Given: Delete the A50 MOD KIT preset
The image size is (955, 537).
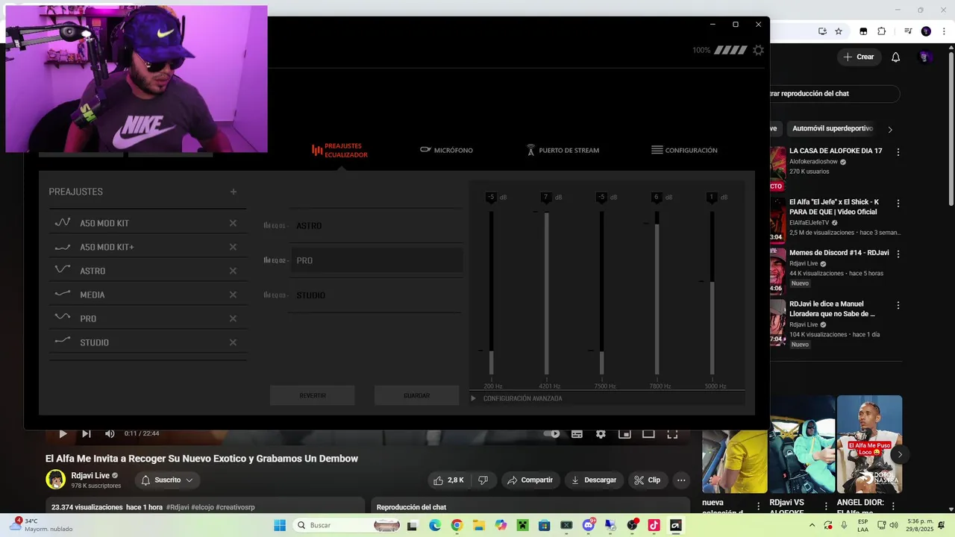Looking at the screenshot, I should [x=233, y=223].
